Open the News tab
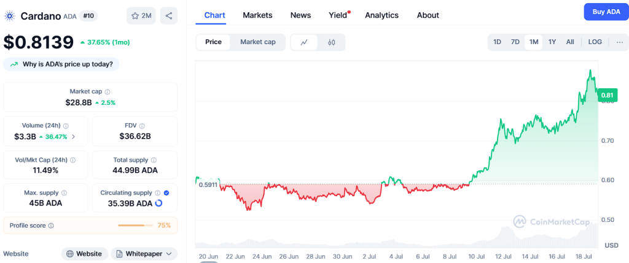 pos(300,15)
